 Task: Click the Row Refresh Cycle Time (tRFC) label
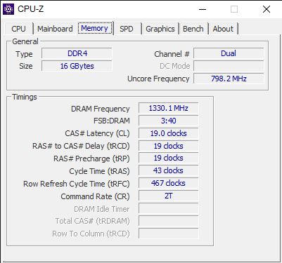(77, 184)
